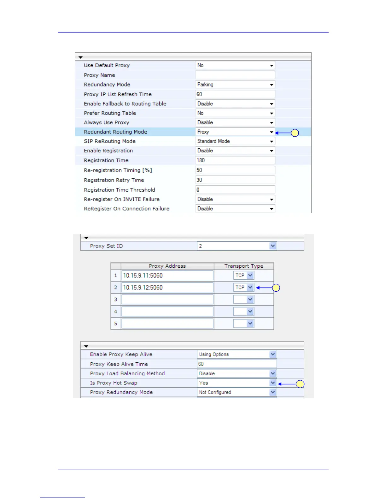Open Transport Type dropdown for row 4
Viewport: 386px width, 500px height.
[x=244, y=312]
